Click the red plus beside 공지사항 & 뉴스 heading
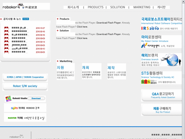The height and width of the screenshot is (139, 185). 1,19
